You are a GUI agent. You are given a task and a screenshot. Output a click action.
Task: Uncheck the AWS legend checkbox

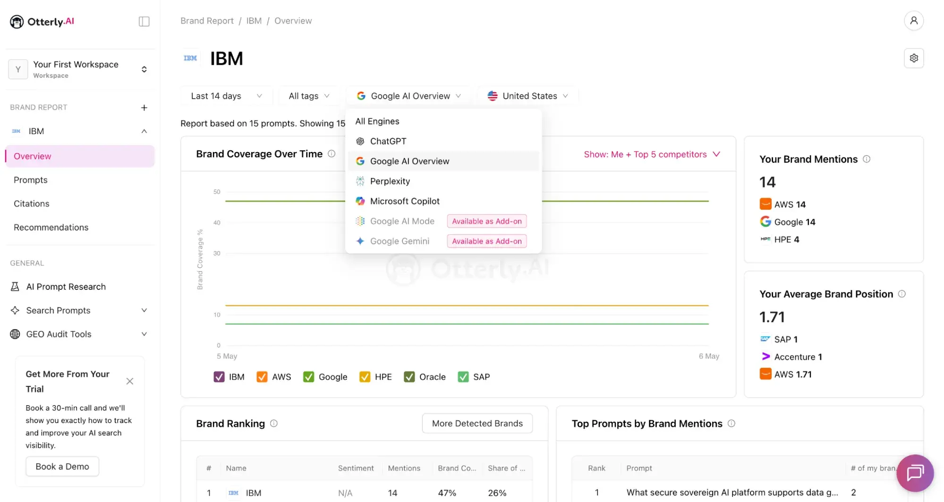click(262, 377)
